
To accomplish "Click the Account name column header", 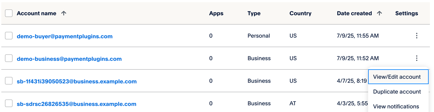I will click(37, 13).
